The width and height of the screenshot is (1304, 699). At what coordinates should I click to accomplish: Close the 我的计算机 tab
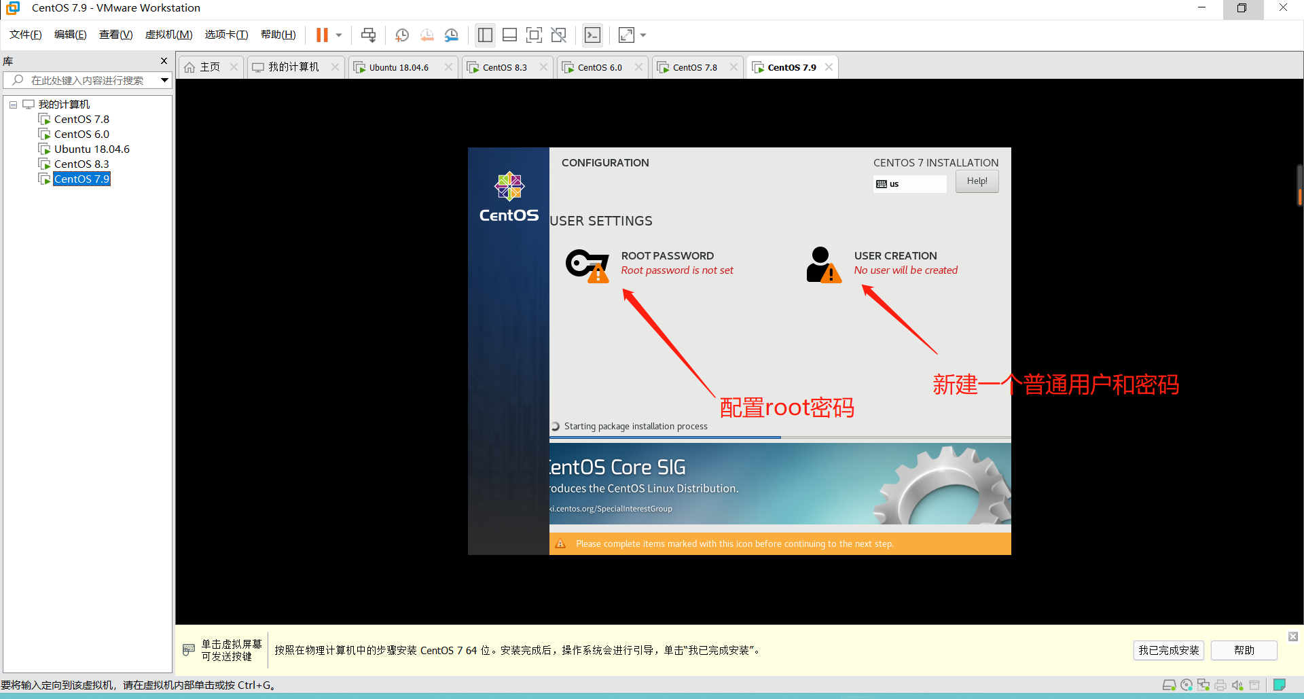(335, 67)
